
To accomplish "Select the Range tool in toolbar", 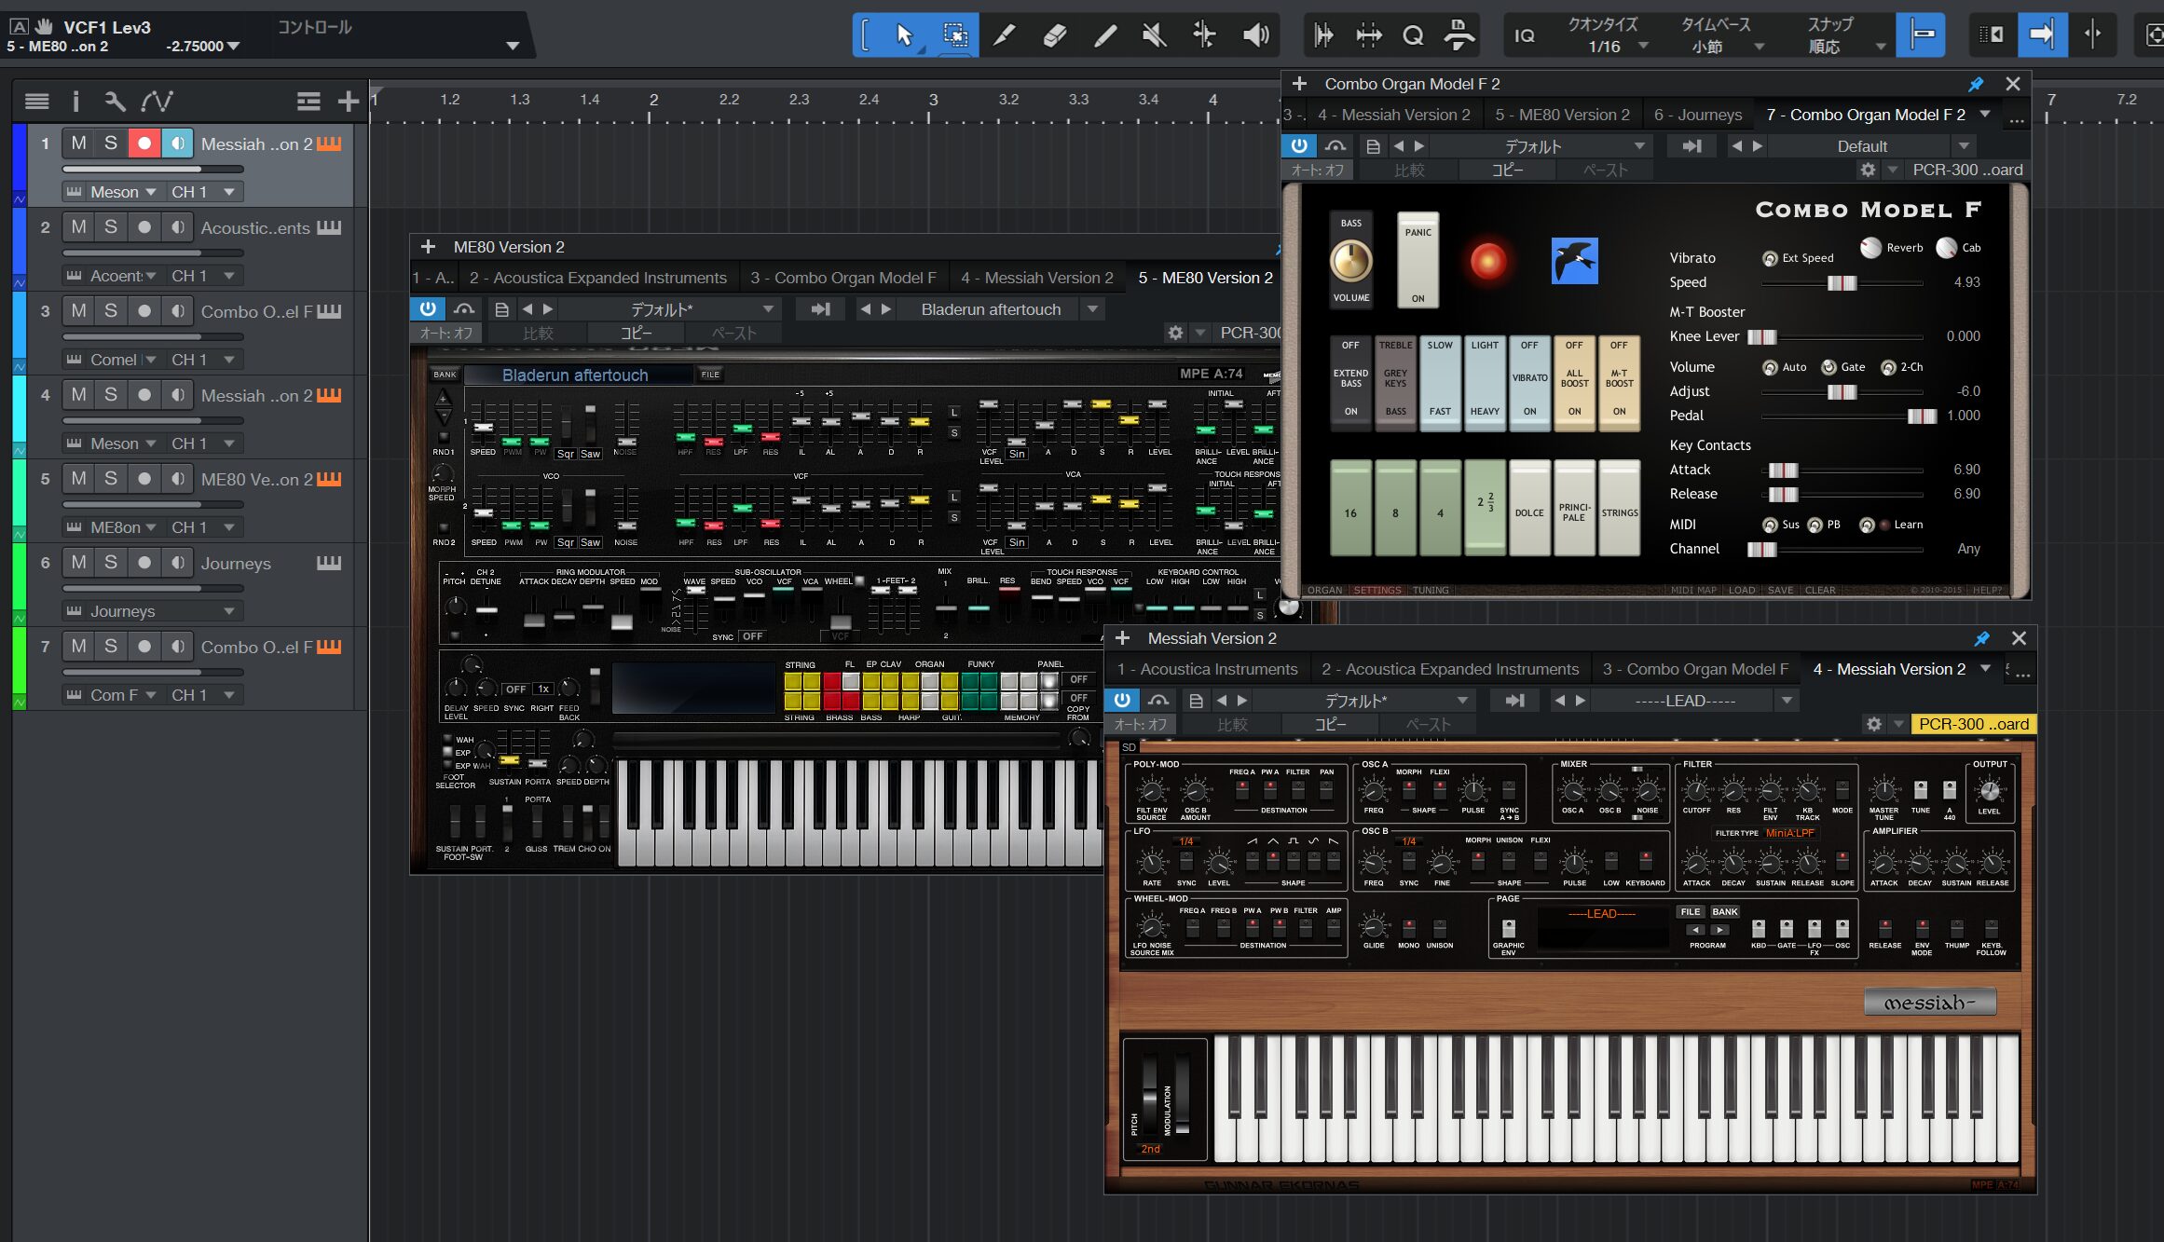I will click(x=955, y=35).
